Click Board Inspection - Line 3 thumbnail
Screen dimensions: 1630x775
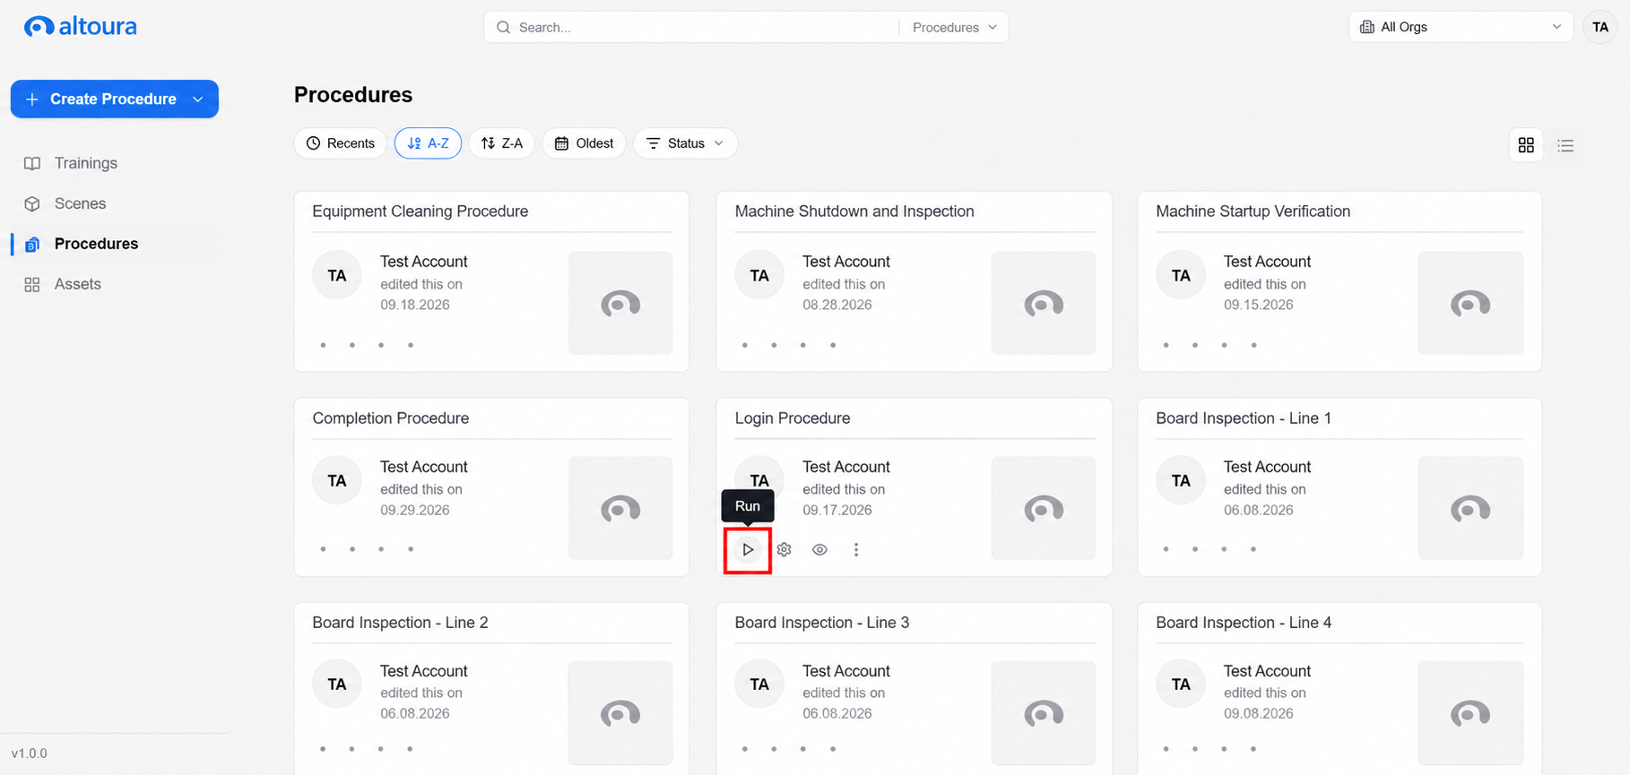click(x=1044, y=713)
